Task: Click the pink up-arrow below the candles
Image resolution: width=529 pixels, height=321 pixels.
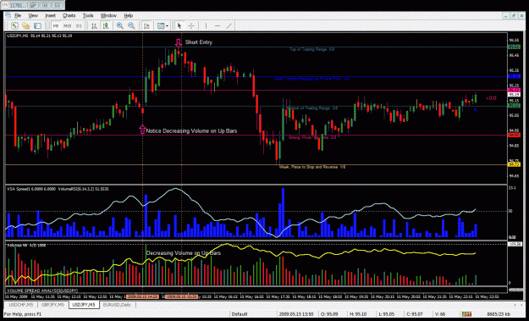Action: coord(142,130)
